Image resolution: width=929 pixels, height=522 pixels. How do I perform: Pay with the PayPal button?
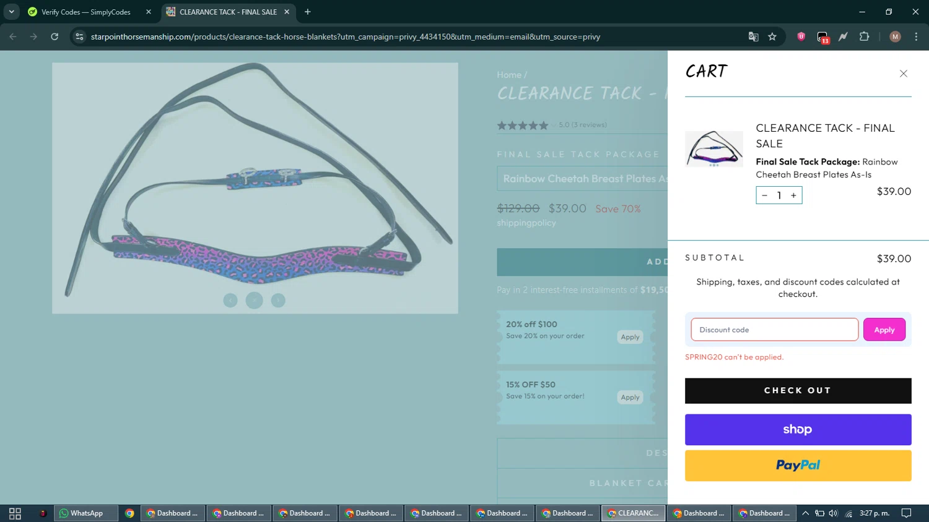click(798, 466)
